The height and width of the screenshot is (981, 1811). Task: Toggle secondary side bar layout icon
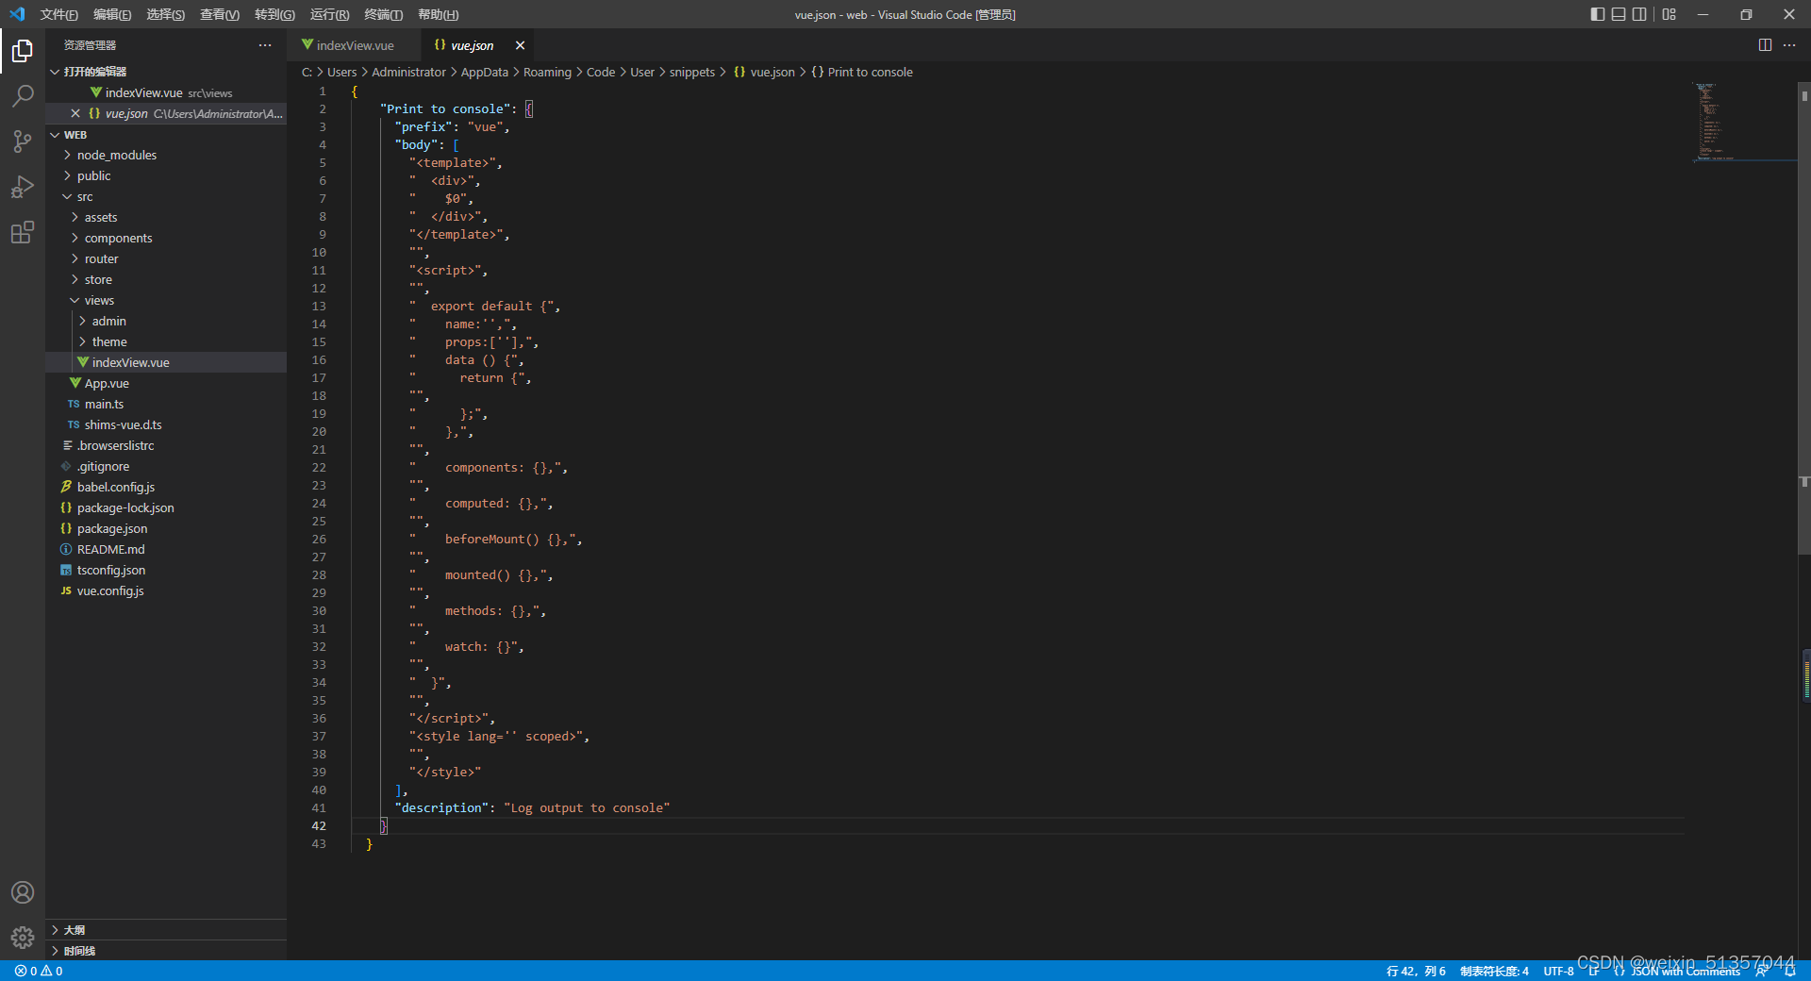pyautogui.click(x=1639, y=14)
